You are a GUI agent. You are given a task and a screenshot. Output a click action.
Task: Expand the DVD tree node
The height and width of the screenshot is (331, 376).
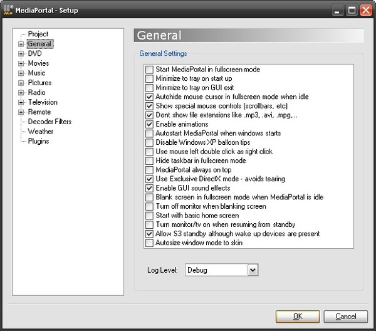click(21, 54)
